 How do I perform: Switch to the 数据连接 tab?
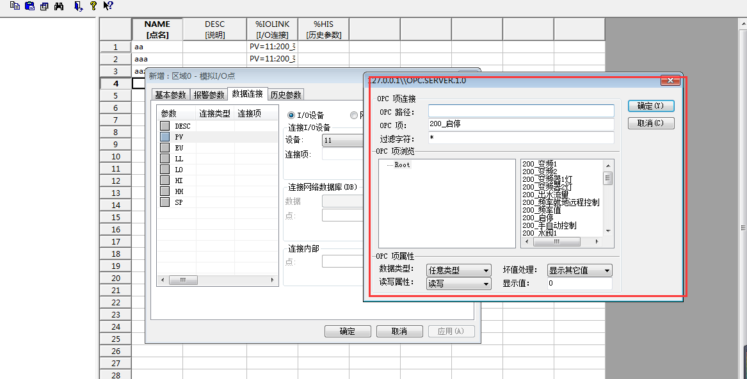click(x=247, y=94)
